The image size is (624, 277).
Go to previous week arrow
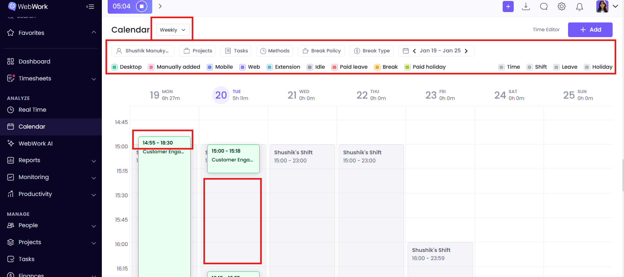(414, 51)
